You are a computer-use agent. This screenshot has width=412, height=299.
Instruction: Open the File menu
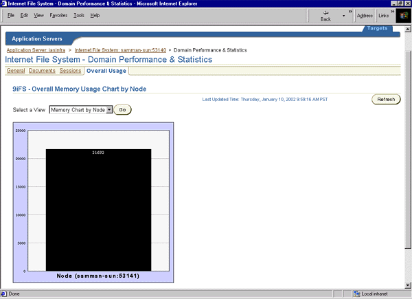coord(11,15)
